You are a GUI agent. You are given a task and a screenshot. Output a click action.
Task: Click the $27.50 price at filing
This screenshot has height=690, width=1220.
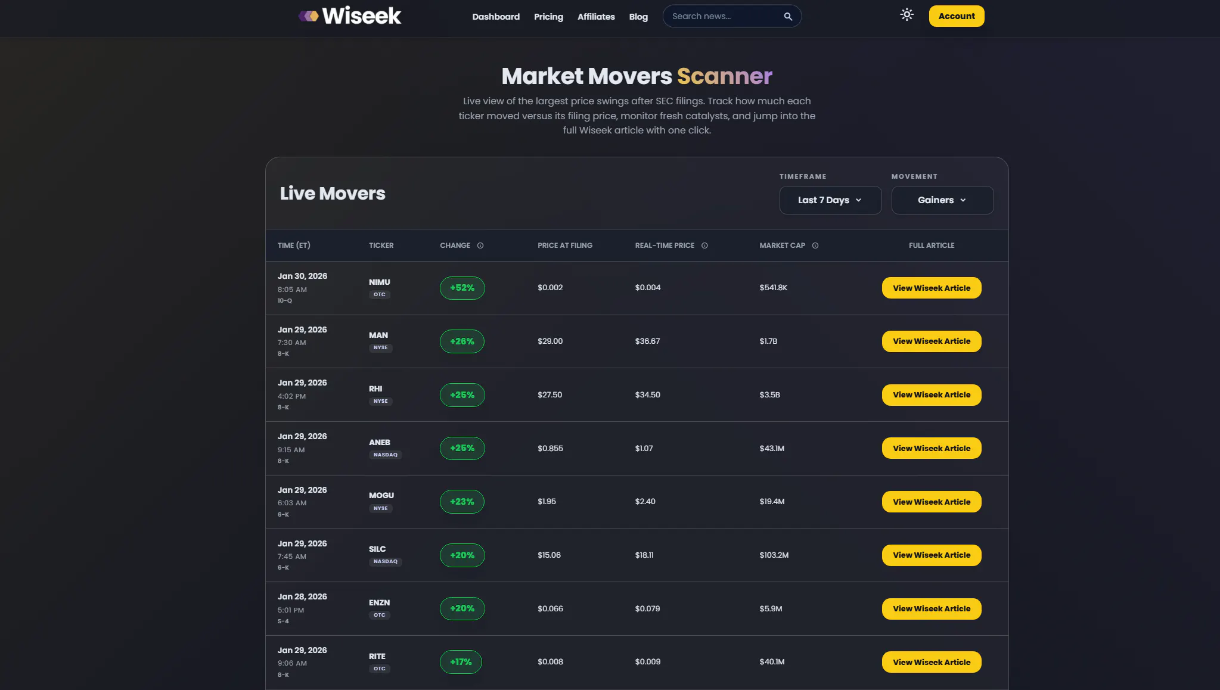(x=550, y=395)
